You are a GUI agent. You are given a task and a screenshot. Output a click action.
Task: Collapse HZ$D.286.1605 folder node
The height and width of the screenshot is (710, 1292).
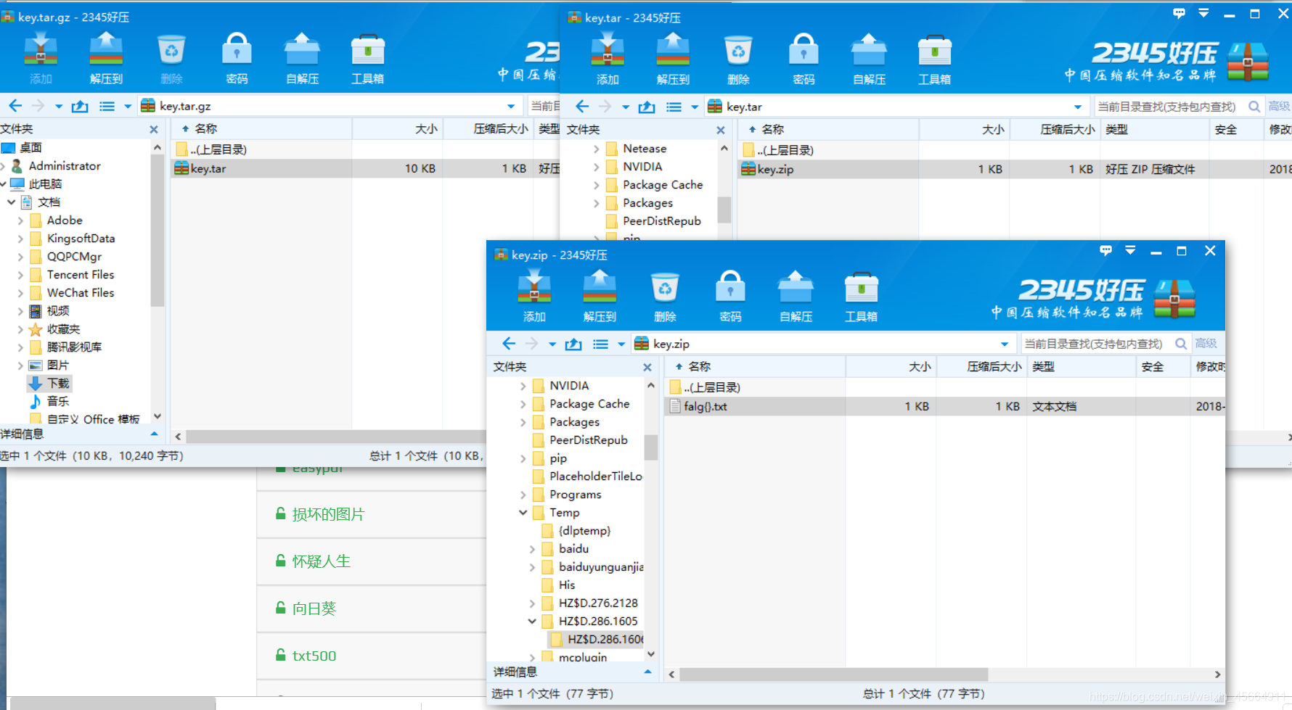(x=532, y=622)
